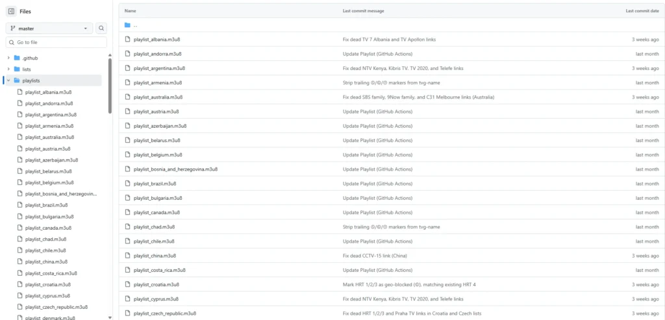Collapse the playlists folder chevron

8,80
